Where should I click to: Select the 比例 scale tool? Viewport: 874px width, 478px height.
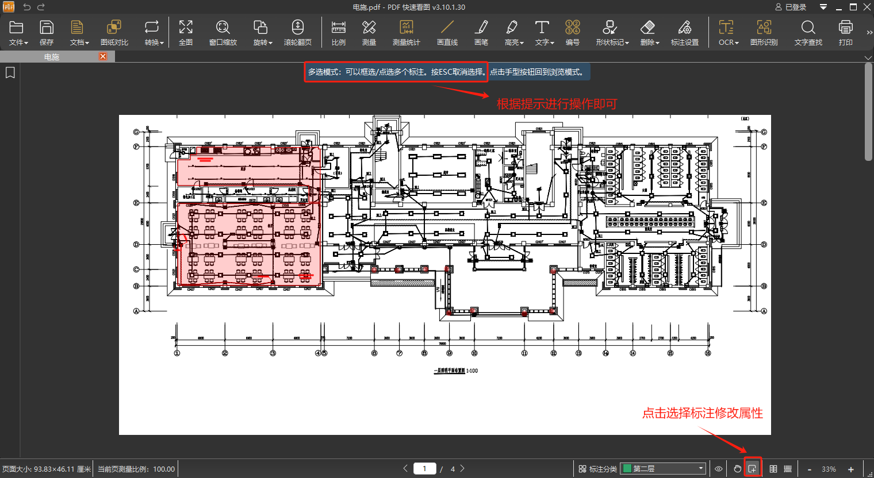point(339,33)
